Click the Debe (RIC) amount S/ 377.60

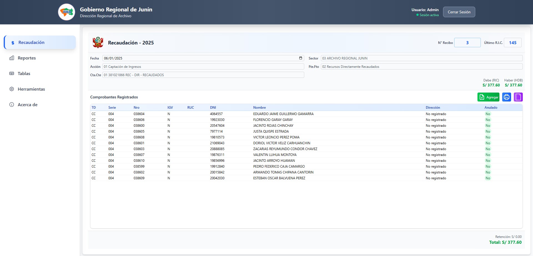[491, 85]
